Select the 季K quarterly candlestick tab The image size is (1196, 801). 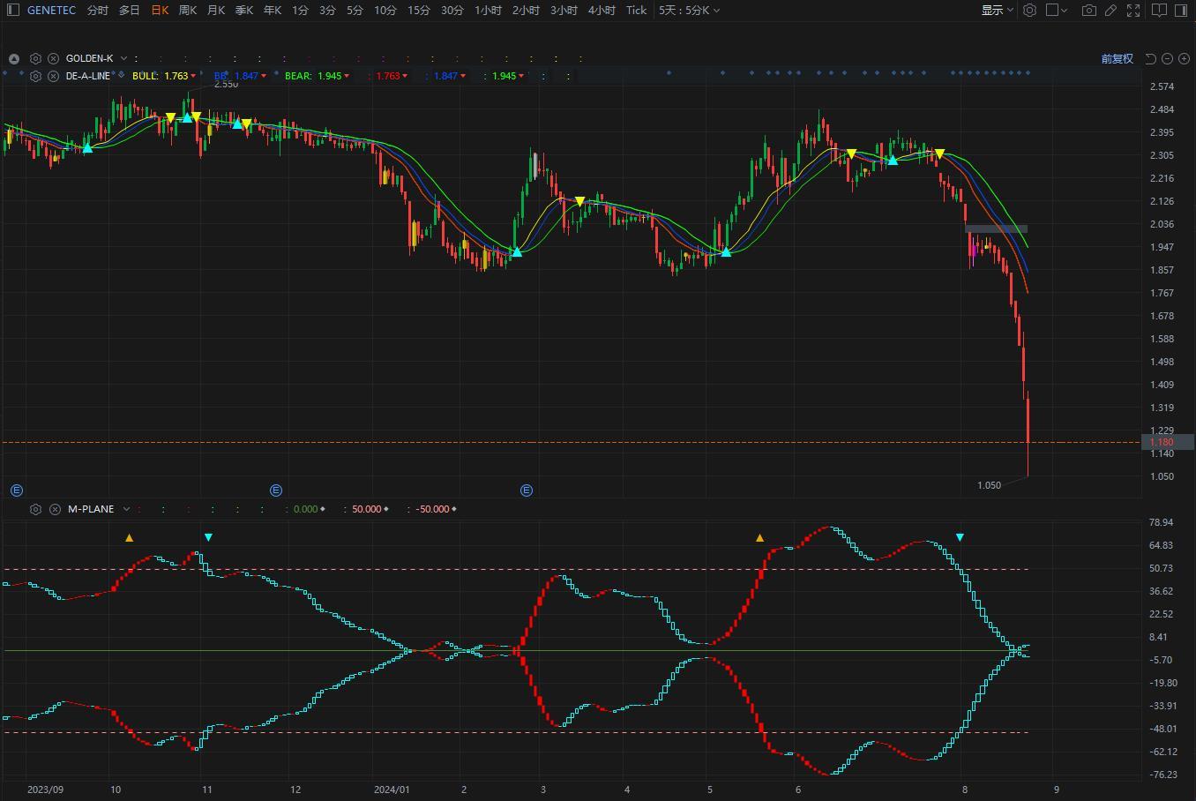[244, 10]
